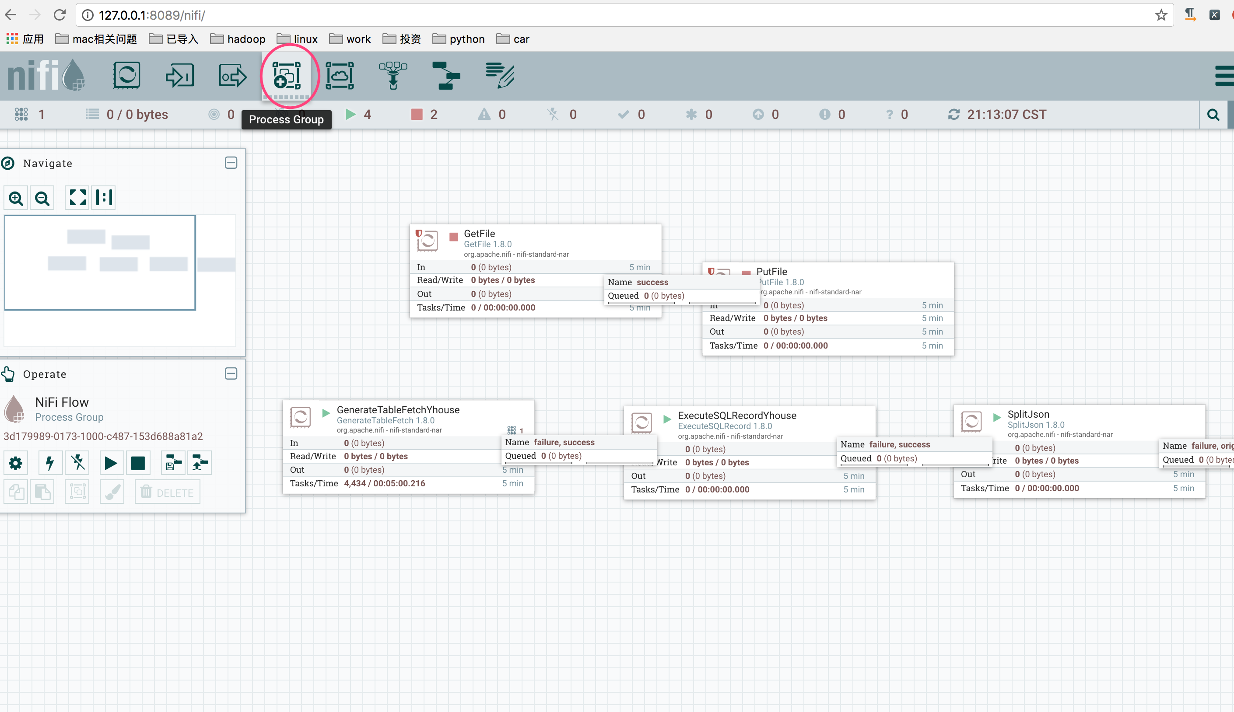
Task: Reload the browser page
Action: click(60, 15)
